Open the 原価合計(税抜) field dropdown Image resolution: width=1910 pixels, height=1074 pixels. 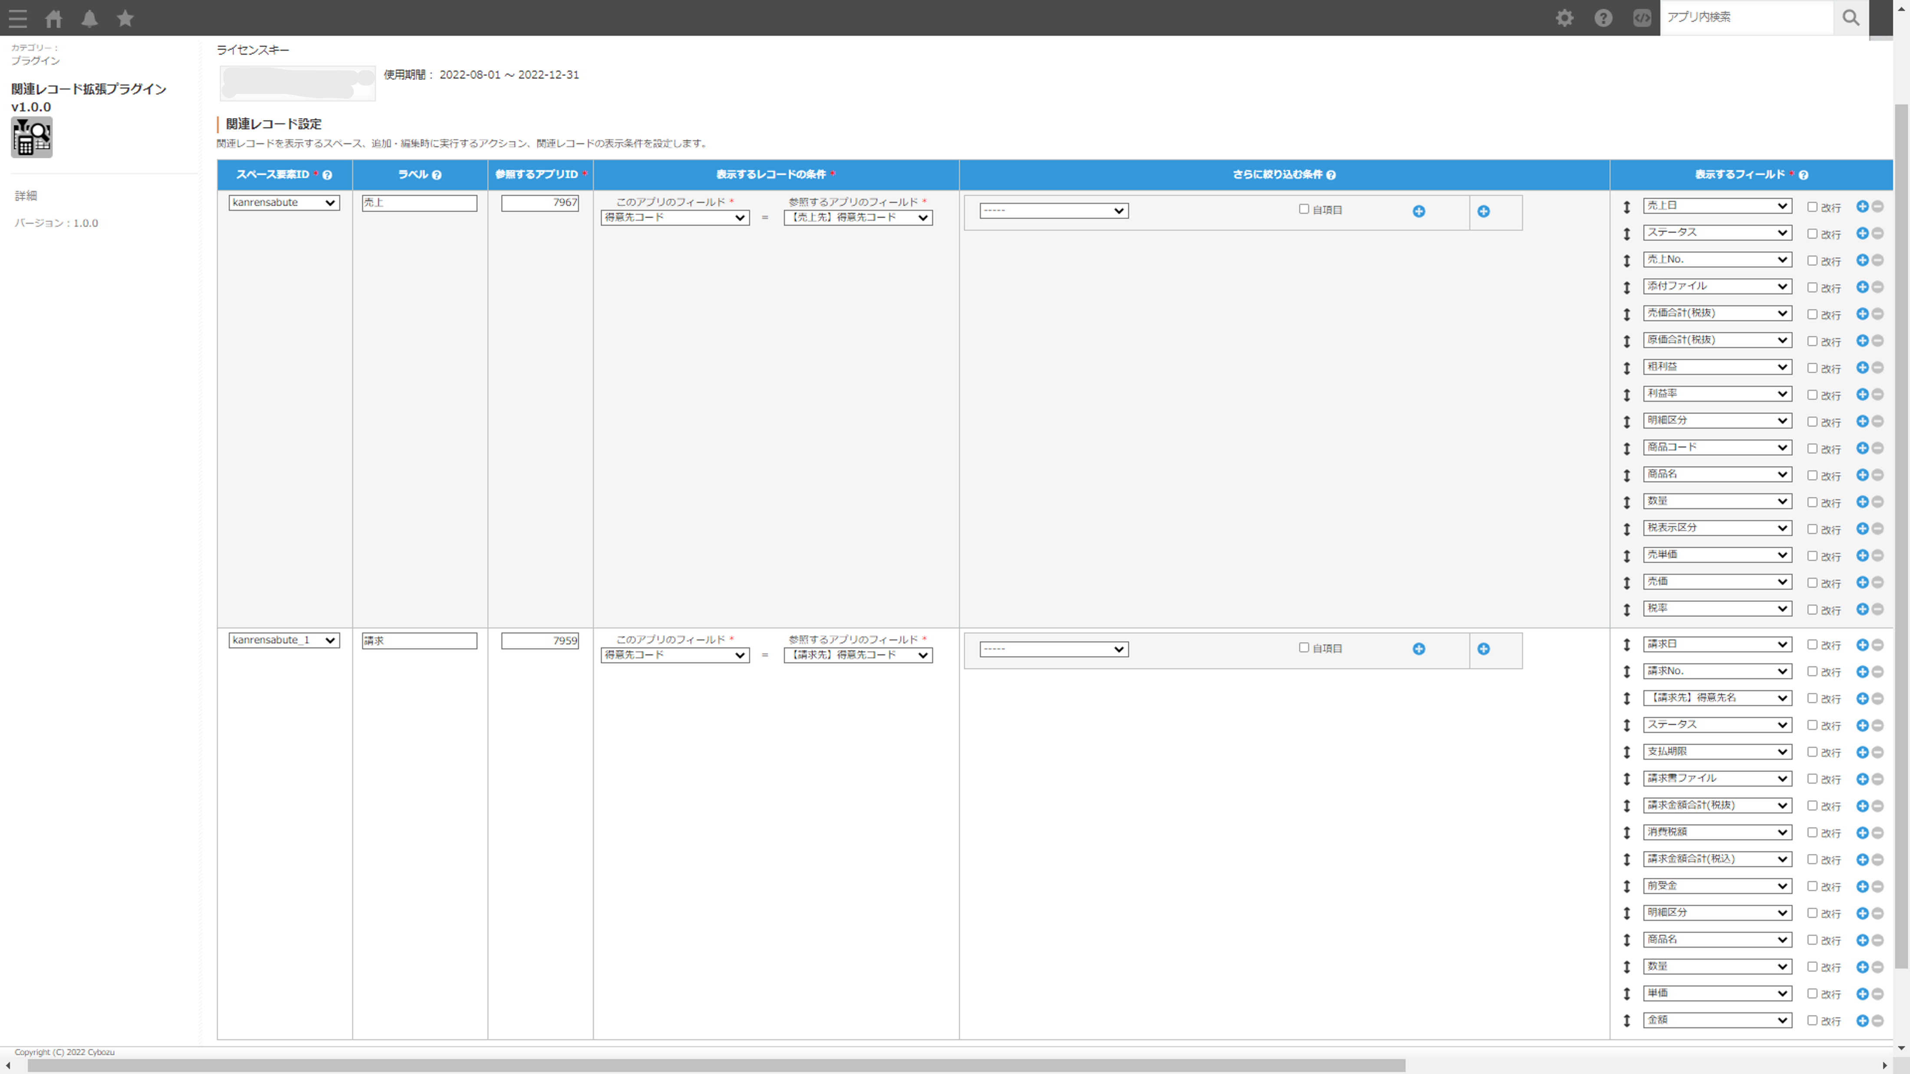pyautogui.click(x=1717, y=340)
